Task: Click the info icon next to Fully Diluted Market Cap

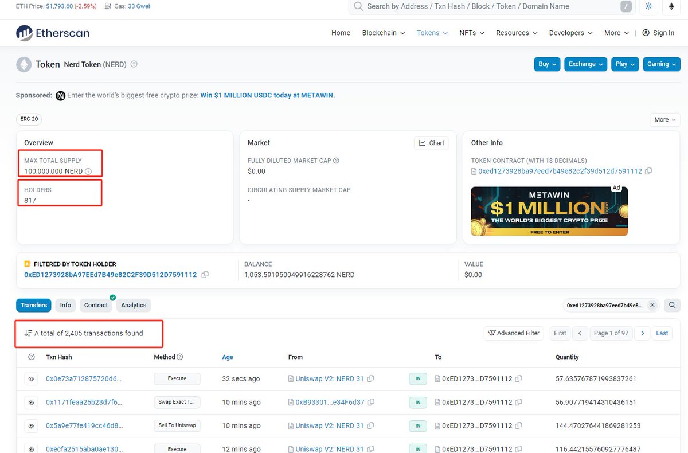Action: (336, 161)
